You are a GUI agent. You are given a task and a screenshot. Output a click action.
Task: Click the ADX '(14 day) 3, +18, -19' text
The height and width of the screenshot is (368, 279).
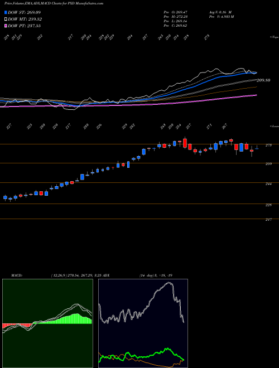tap(156, 275)
